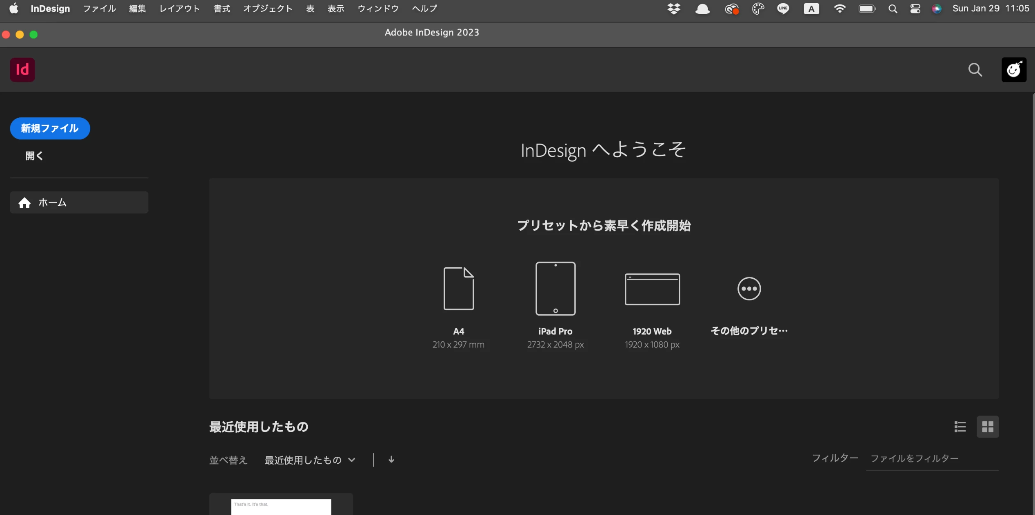Select the A4 document preset icon
Image resolution: width=1035 pixels, height=515 pixels.
(x=458, y=288)
